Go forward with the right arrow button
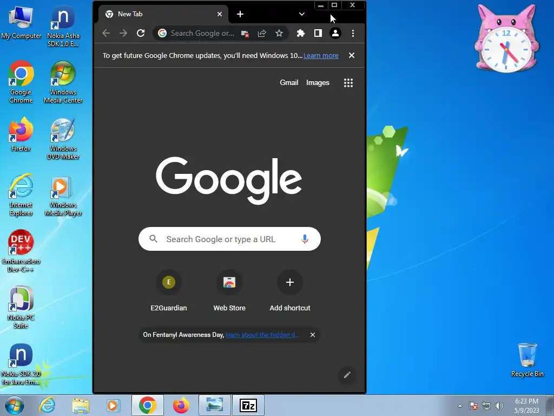 (123, 33)
